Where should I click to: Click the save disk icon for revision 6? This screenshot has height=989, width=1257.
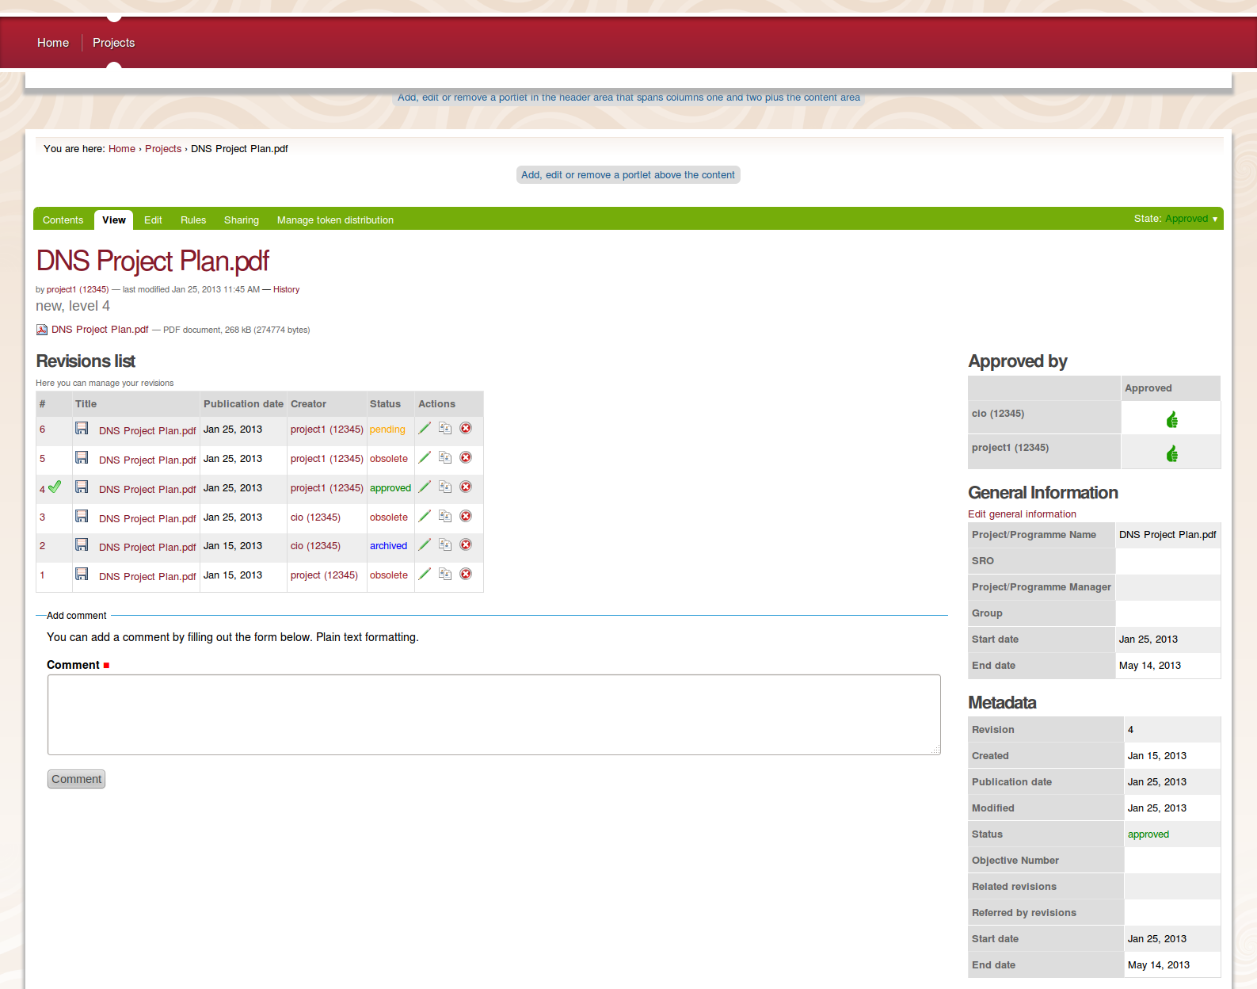(x=82, y=428)
